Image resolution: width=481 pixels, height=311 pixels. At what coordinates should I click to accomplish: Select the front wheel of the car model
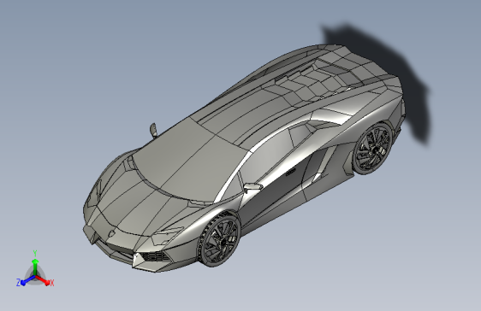coord(219,239)
